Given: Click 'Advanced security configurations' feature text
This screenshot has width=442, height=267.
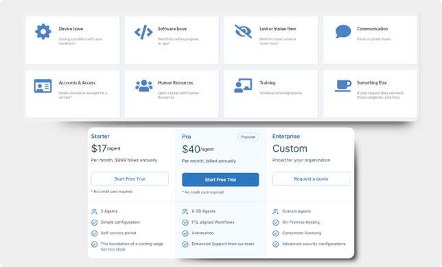Looking at the screenshot, I should [314, 244].
